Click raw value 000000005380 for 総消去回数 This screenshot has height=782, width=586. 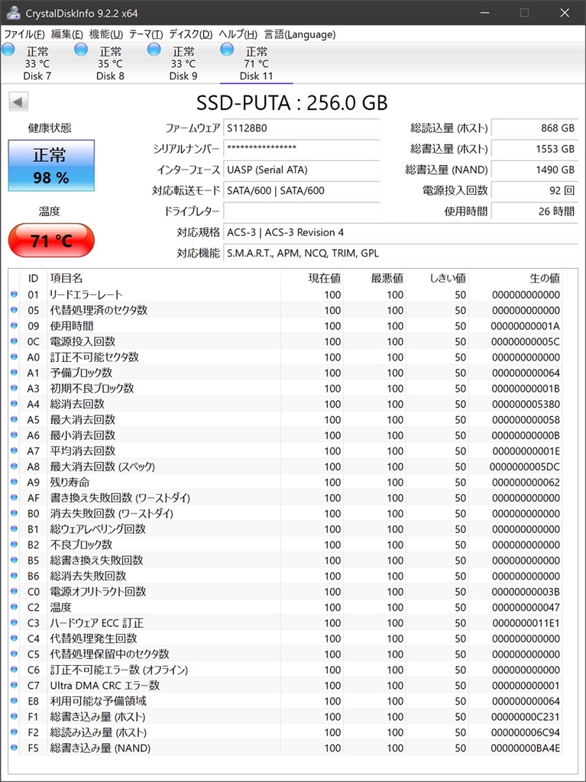tap(526, 404)
